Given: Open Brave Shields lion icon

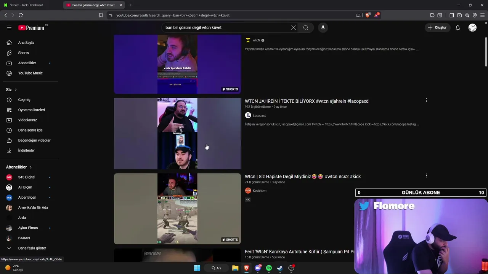Looking at the screenshot, I should coord(368,15).
